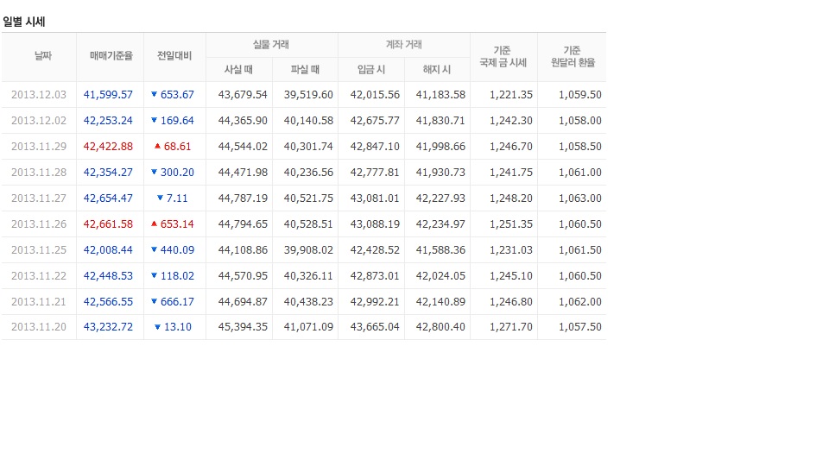Select the 사실 때 sub-header
The height and width of the screenshot is (466, 829).
(x=238, y=69)
